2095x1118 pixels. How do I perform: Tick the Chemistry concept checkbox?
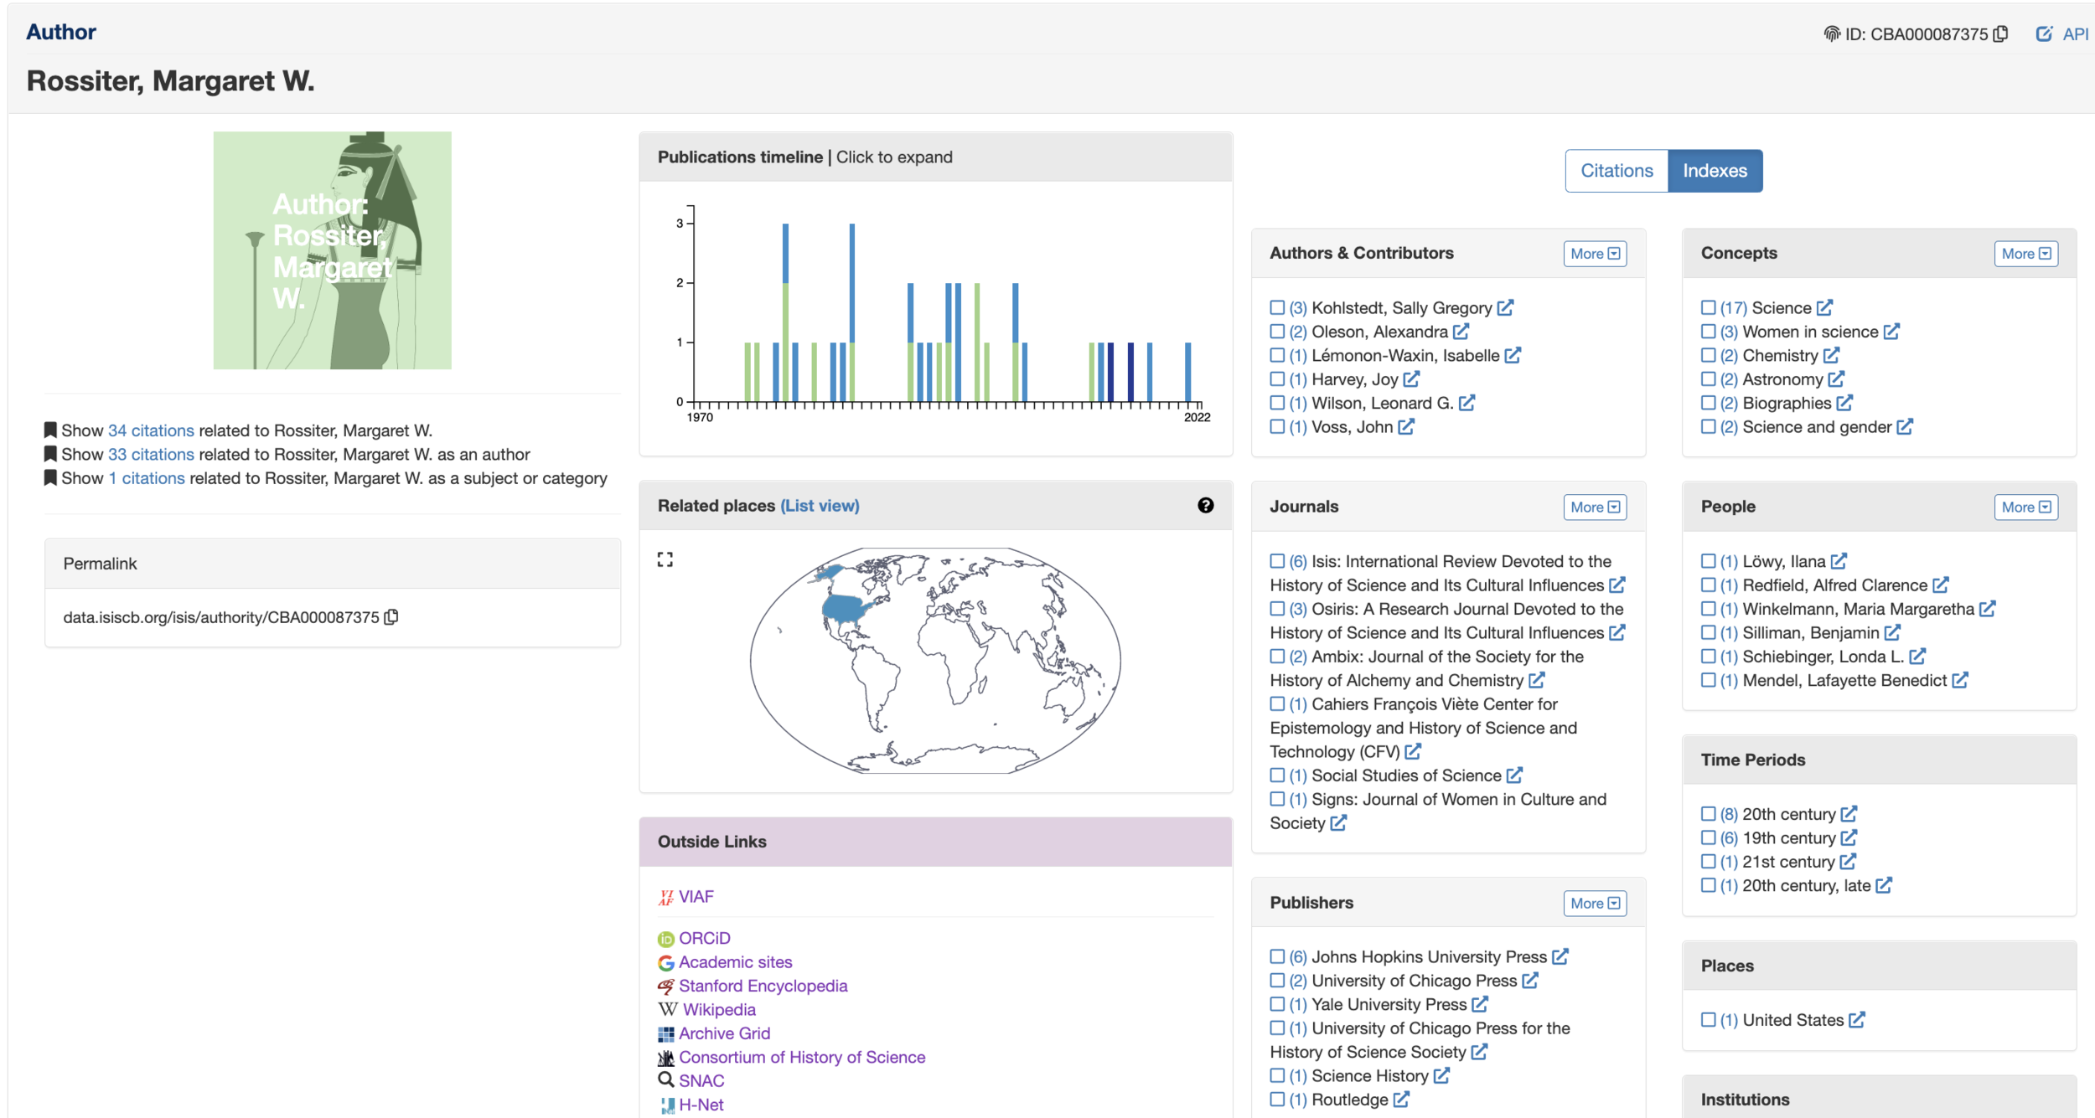(1708, 356)
